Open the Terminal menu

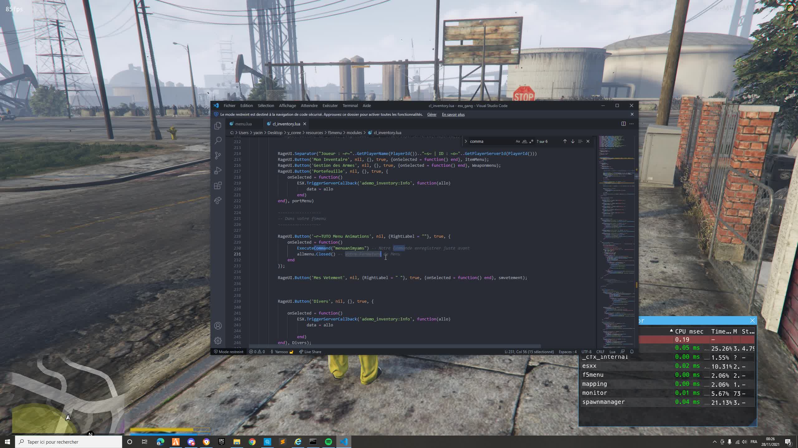point(350,105)
